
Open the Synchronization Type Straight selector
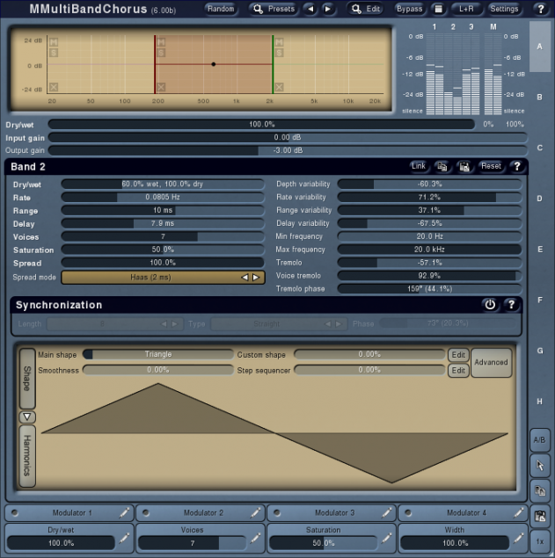279,324
